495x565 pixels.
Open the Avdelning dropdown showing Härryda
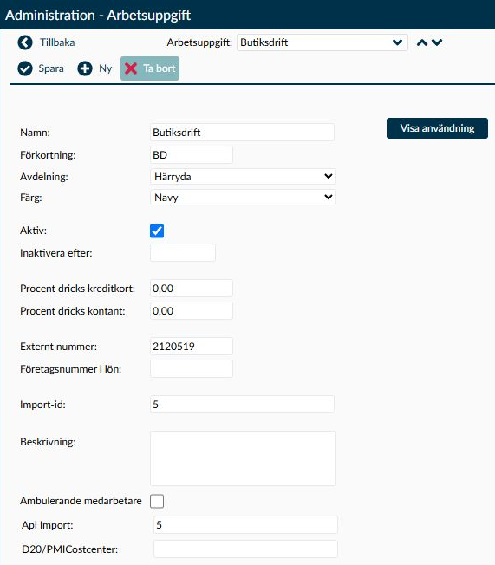pos(243,177)
